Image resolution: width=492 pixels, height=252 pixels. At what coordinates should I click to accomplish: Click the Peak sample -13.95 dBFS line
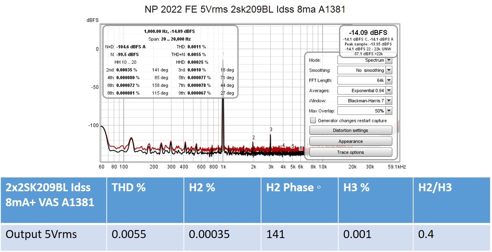pos(368,44)
